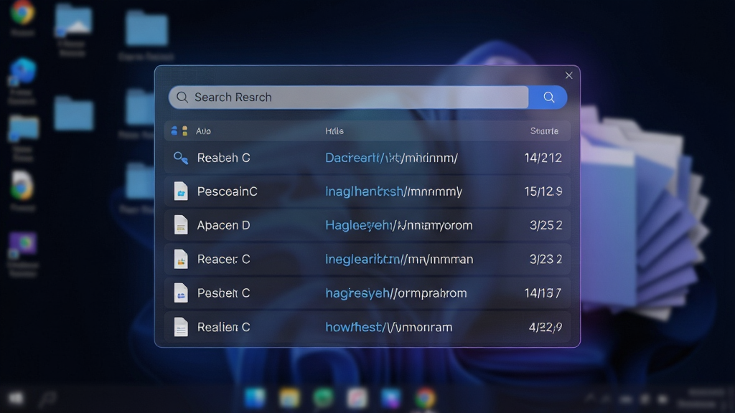Open the green app icon in the taskbar
The width and height of the screenshot is (735, 413).
323,399
